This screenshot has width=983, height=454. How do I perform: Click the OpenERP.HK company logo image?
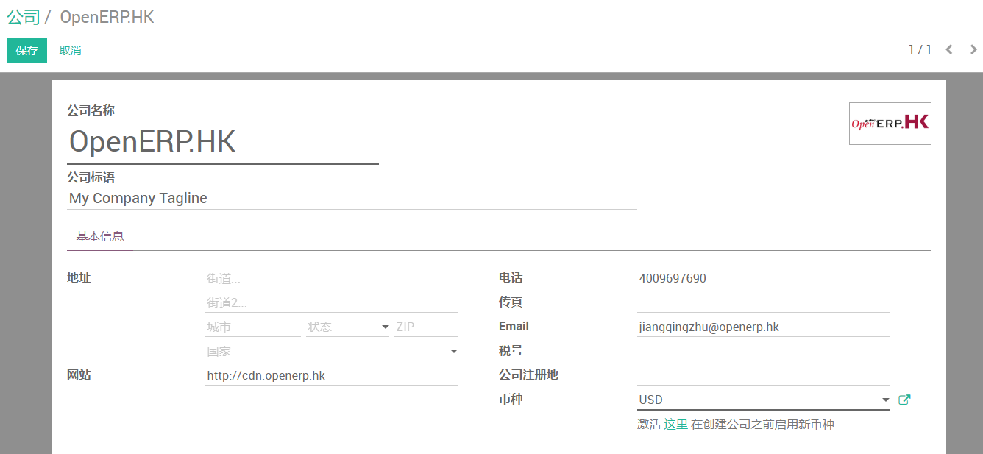point(890,124)
